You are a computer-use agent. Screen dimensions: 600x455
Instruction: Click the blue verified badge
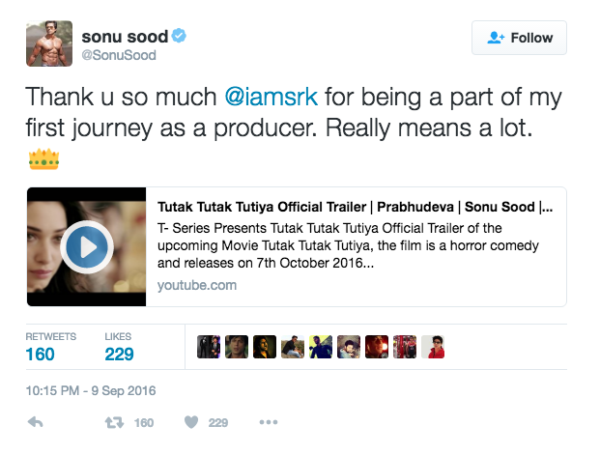coord(179,36)
